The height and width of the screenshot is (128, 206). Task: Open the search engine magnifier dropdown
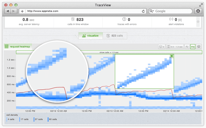(152, 11)
